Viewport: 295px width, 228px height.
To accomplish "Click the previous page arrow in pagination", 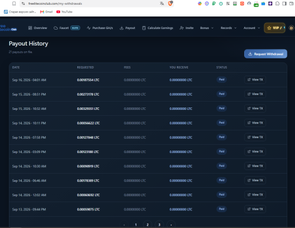I will click(124, 224).
